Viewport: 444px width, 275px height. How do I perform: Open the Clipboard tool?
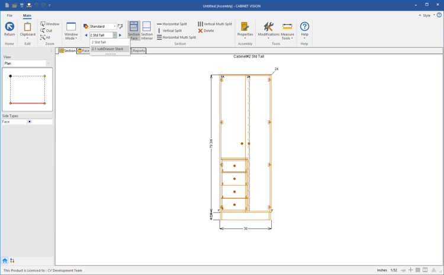pyautogui.click(x=27, y=30)
